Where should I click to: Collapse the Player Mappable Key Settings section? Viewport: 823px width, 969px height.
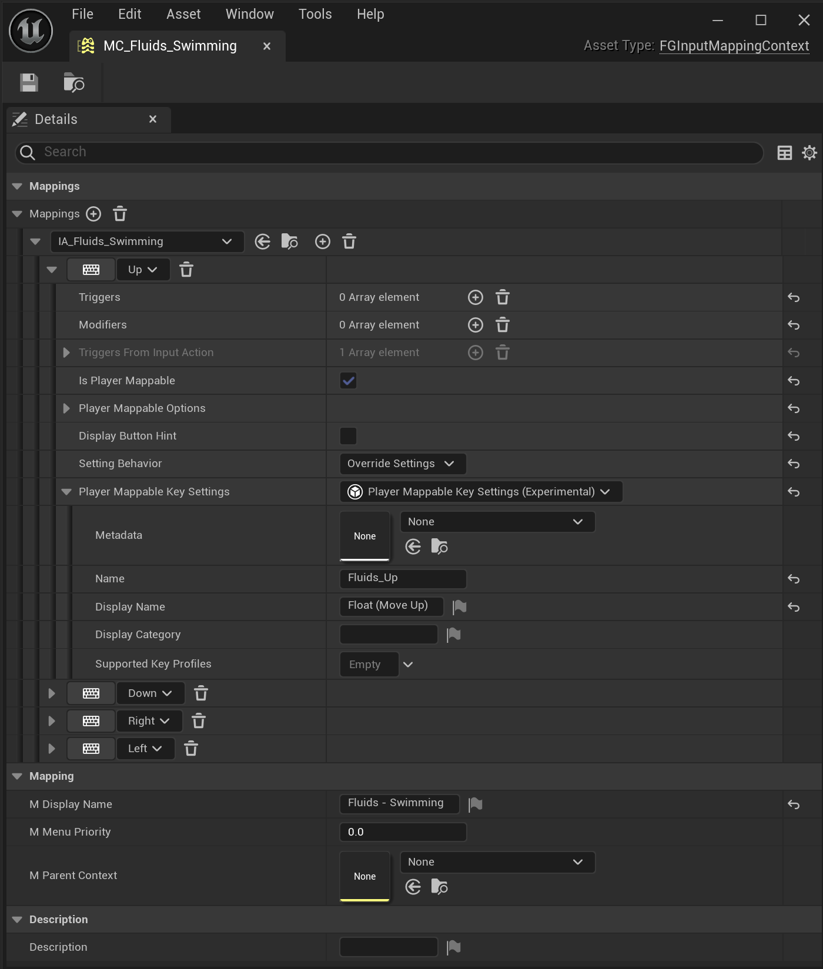[66, 492]
